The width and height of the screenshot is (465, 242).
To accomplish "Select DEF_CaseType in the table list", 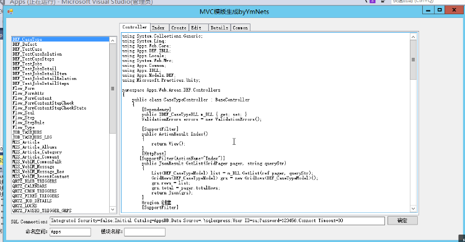I will [x=60, y=39].
